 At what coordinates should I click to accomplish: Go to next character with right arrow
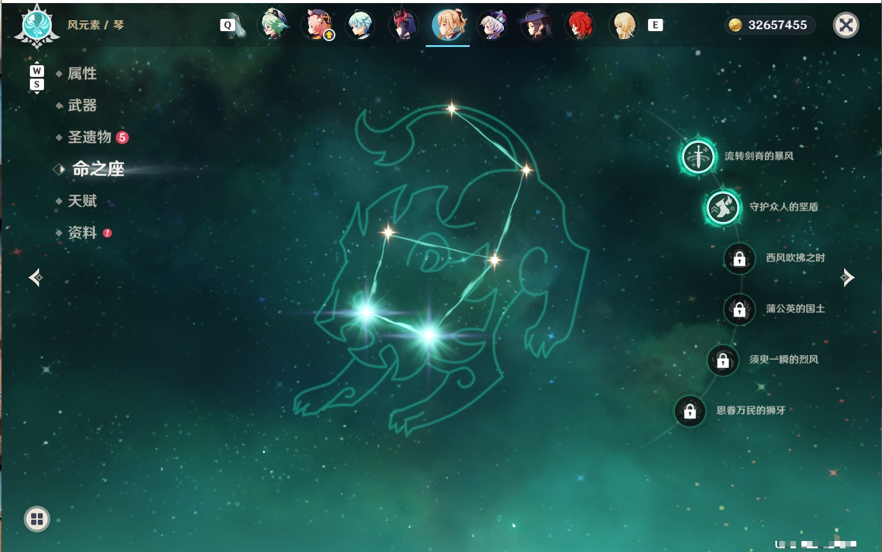[847, 278]
